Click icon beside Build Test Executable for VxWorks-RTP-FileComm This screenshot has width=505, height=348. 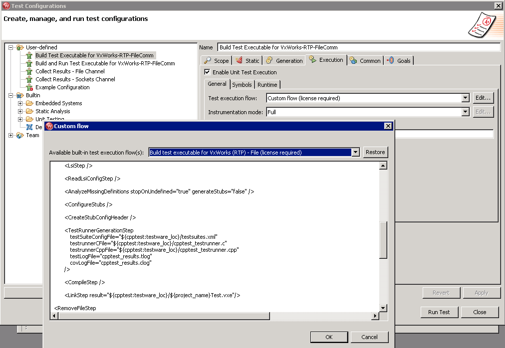pos(29,55)
